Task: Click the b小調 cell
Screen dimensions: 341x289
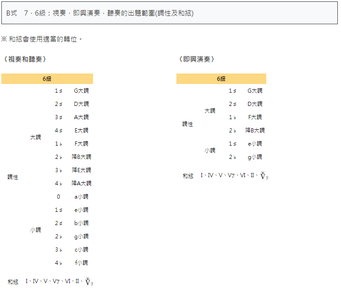Action: coord(81,223)
